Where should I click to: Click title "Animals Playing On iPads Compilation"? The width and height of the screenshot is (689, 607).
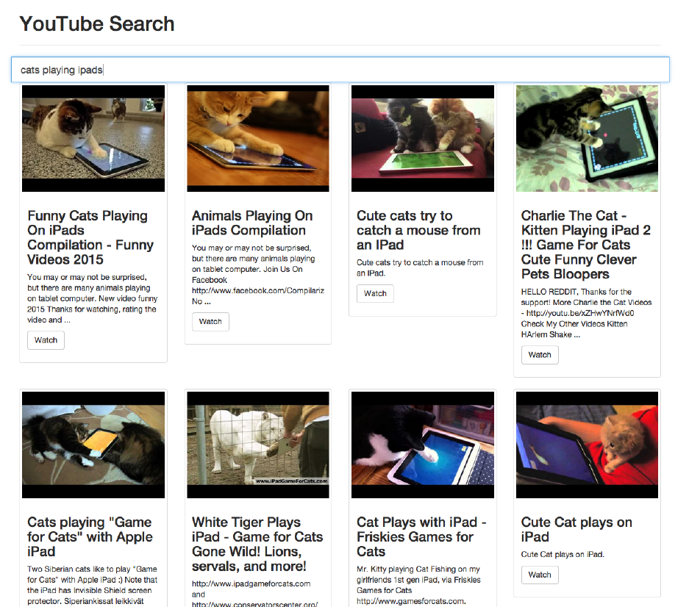coord(252,223)
